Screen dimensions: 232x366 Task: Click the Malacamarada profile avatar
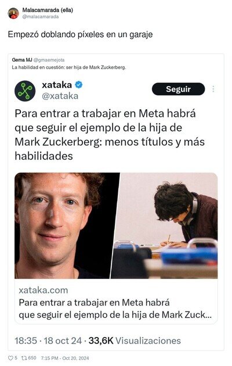[13, 13]
